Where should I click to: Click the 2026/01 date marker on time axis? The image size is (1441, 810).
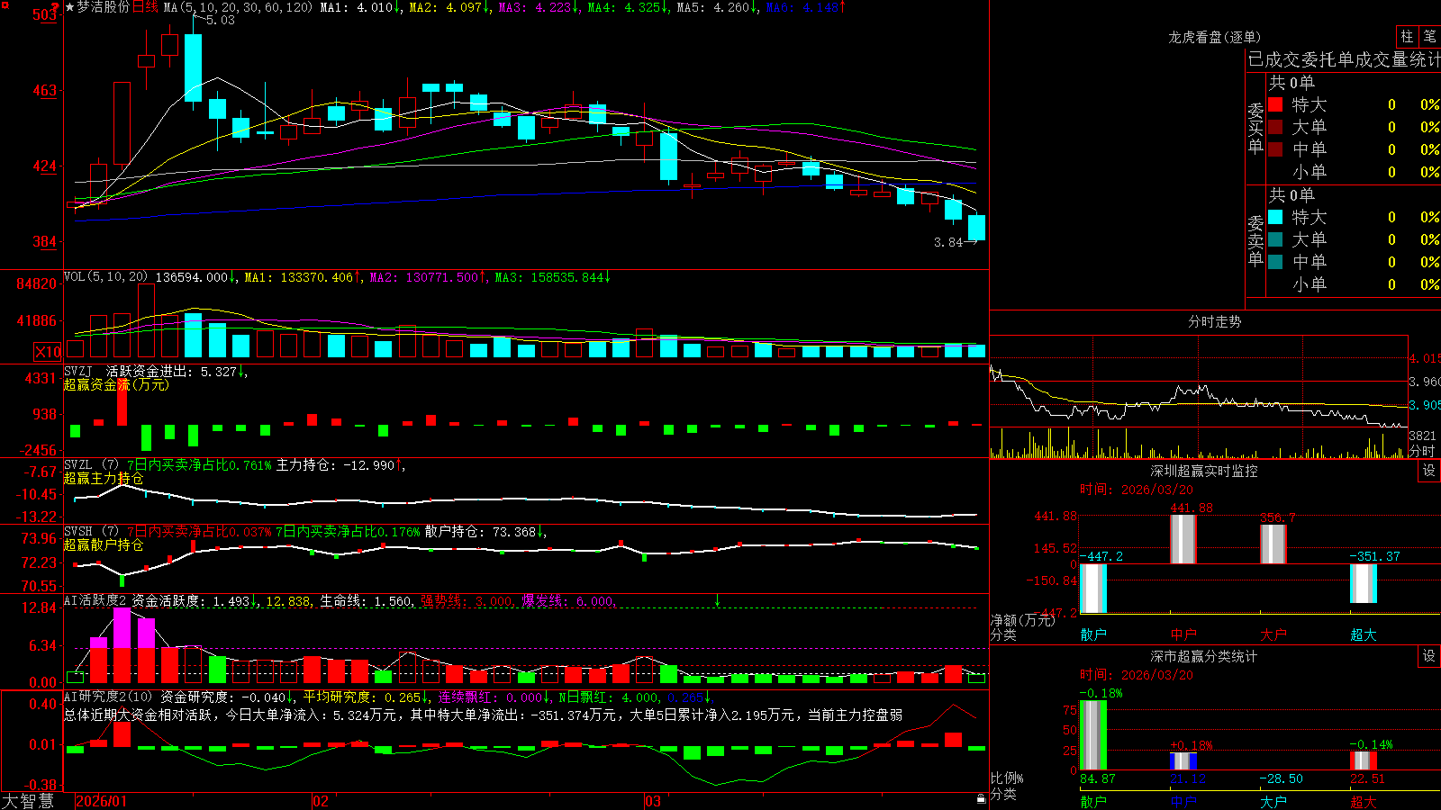[x=101, y=801]
